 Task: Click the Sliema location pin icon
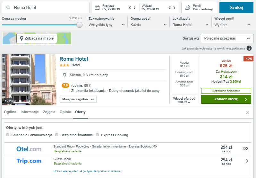65,75
